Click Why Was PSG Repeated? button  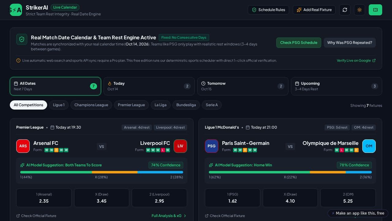point(350,43)
